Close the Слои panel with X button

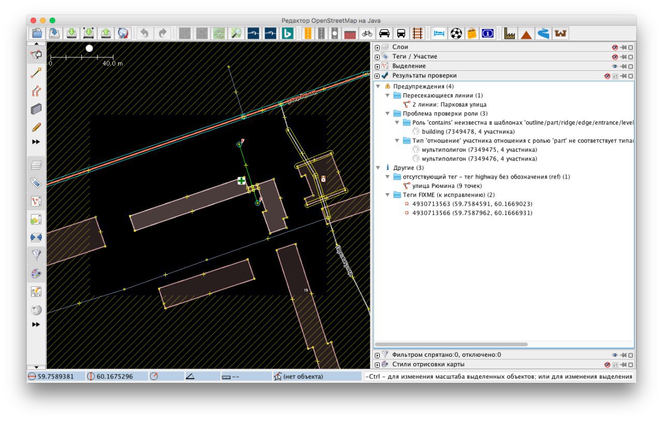tap(630, 47)
